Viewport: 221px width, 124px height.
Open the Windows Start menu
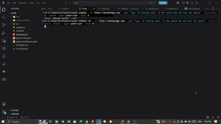pyautogui.click(x=3, y=122)
